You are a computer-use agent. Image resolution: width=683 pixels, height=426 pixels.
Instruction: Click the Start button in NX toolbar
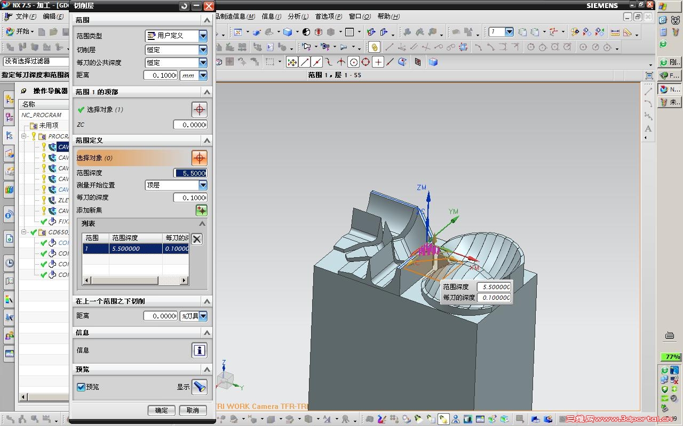coord(20,32)
